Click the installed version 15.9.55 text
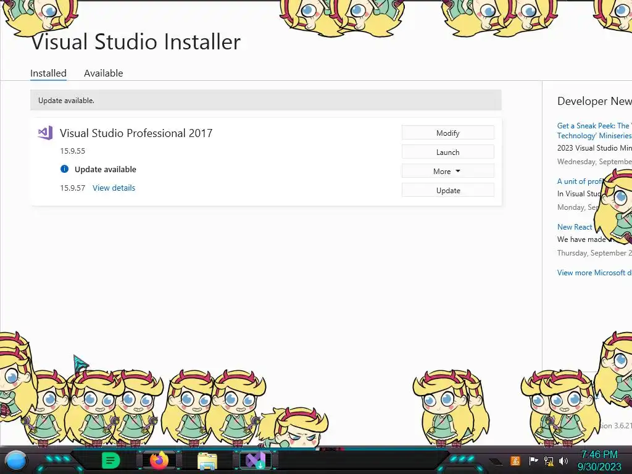The height and width of the screenshot is (474, 632). pos(73,151)
